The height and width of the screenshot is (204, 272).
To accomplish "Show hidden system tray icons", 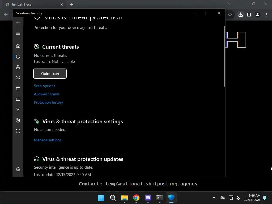I will pos(214,198).
